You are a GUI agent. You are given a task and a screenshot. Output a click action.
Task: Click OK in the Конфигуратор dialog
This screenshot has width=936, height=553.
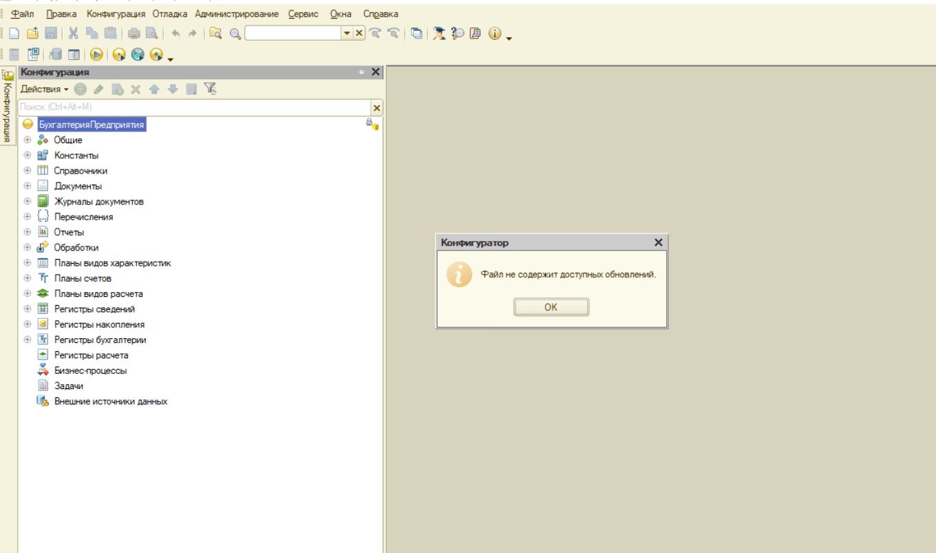tap(551, 307)
